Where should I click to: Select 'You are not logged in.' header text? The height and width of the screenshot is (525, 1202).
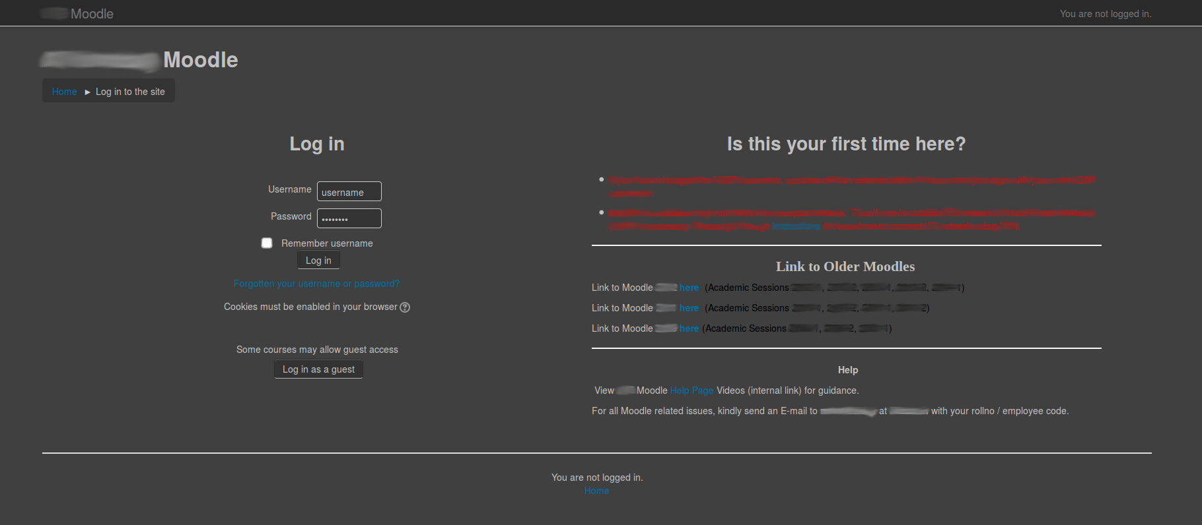1105,14
